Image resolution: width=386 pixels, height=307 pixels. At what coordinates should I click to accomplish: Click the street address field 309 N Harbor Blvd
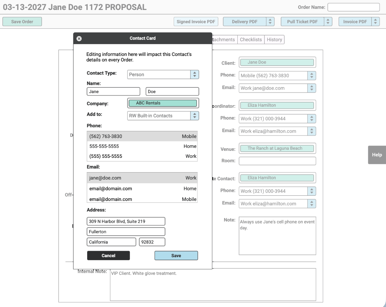pos(126,221)
